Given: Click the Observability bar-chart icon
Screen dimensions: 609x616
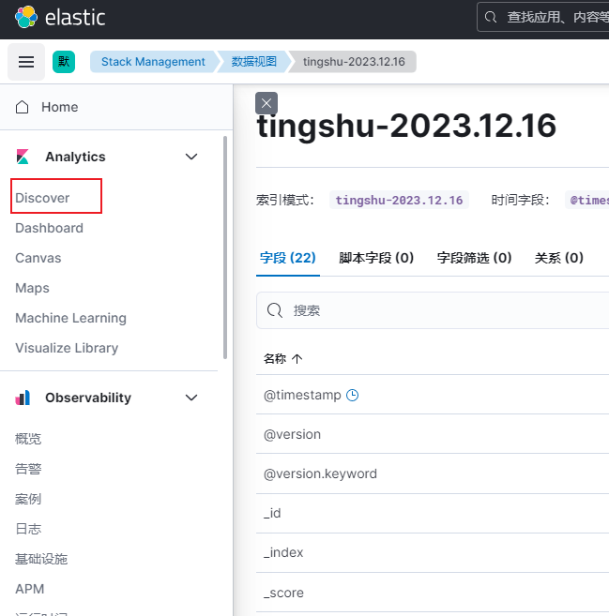Looking at the screenshot, I should (23, 398).
